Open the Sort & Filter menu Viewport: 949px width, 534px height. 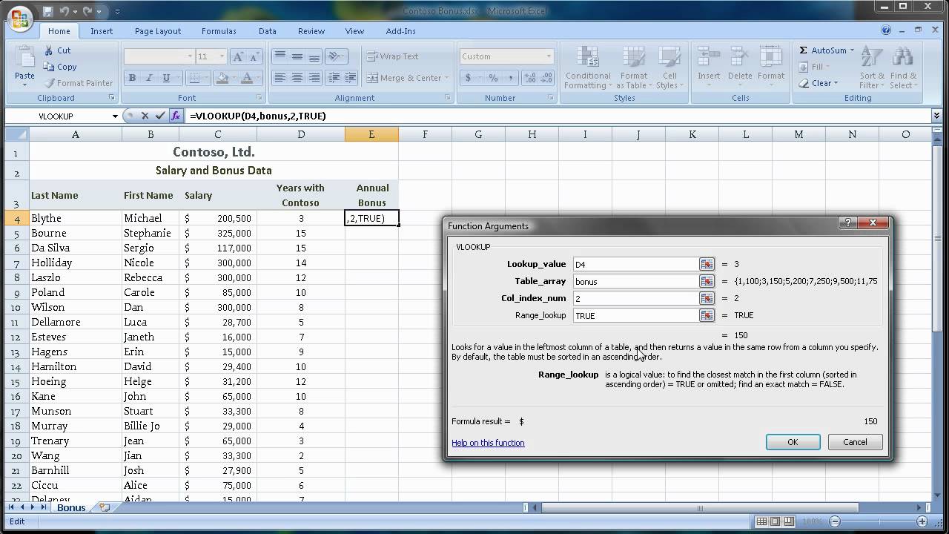tap(872, 68)
